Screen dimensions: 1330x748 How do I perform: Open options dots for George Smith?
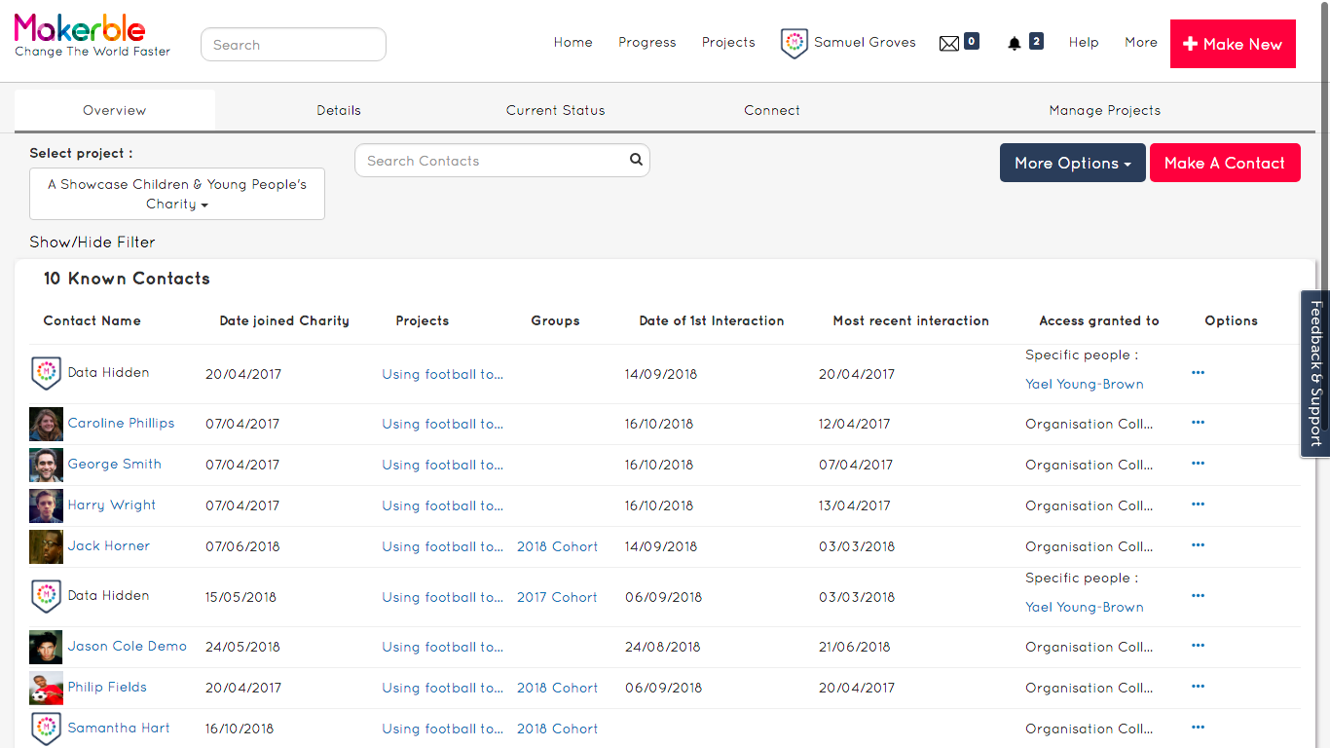(1198, 464)
